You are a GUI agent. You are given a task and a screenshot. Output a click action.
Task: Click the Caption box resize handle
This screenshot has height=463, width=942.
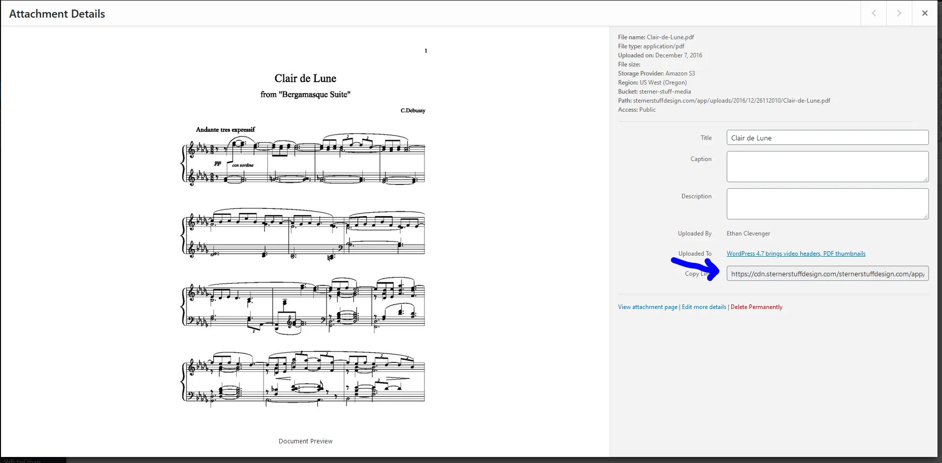coord(925,179)
